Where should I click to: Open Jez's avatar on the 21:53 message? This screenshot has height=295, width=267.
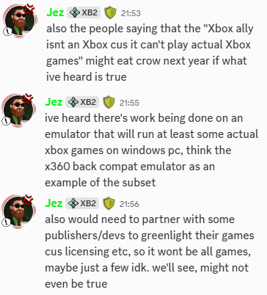tap(20, 21)
